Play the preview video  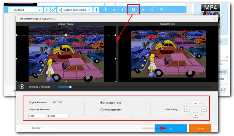pos(22,87)
